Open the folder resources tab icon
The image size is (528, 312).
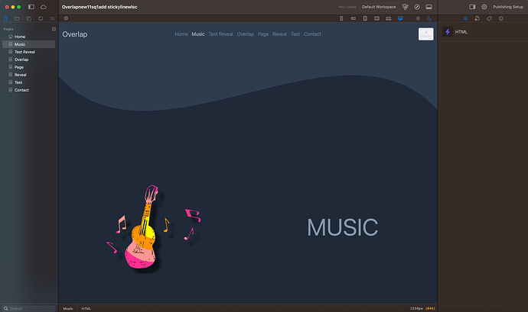pyautogui.click(x=17, y=18)
